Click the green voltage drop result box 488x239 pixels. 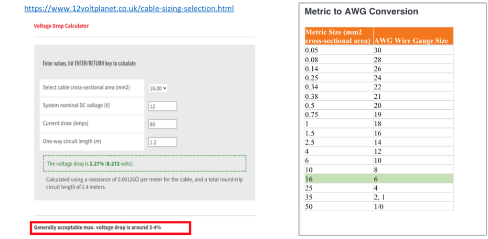coord(144,164)
